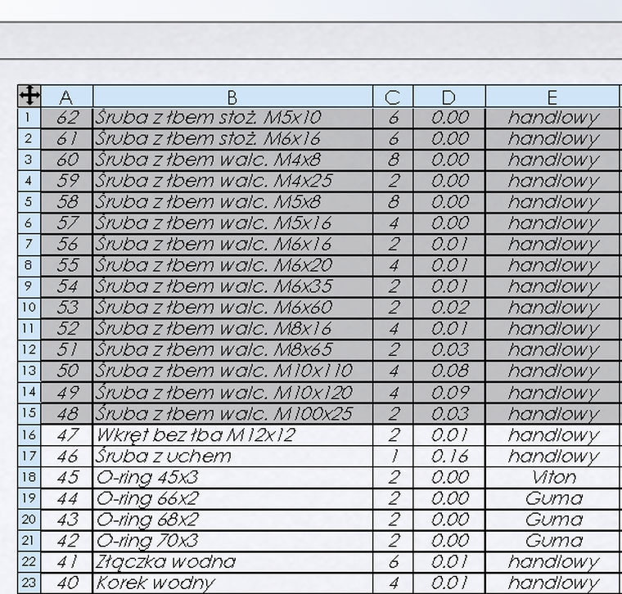Click item number 62 in column A

[67, 118]
